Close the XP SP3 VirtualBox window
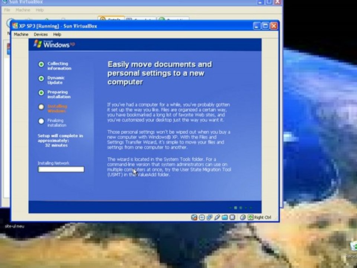This screenshot has height=268, width=357. tap(274, 26)
